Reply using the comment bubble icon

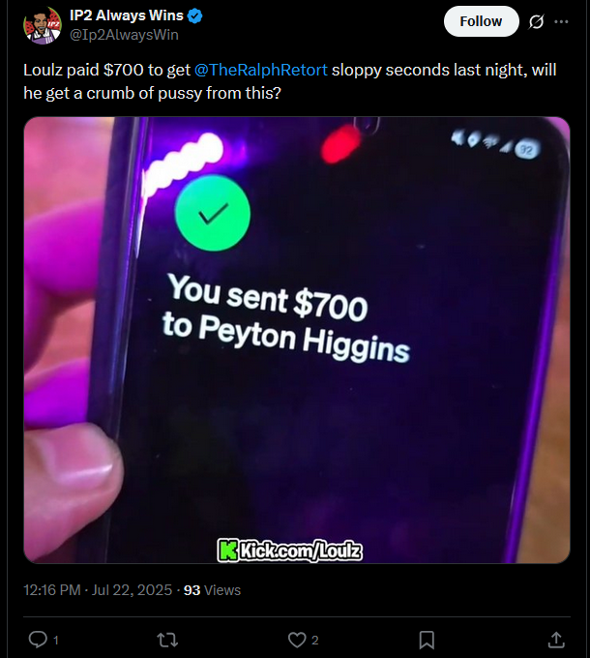[x=38, y=640]
